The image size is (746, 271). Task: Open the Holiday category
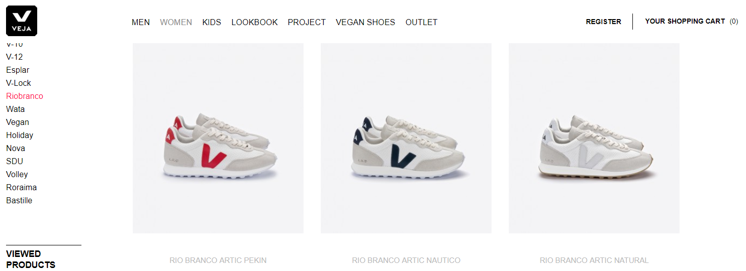20,135
